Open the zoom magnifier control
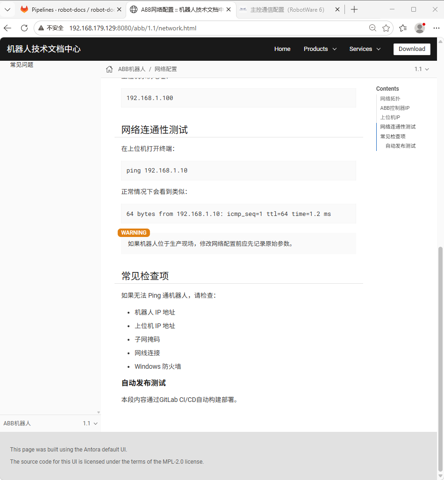This screenshot has height=480, width=444. click(x=372, y=28)
